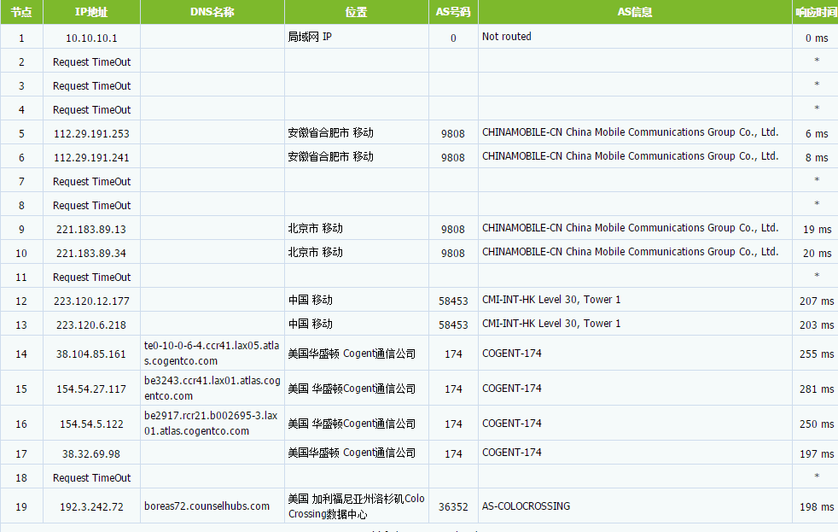
Task: Click the Not routed AS info
Action: [x=507, y=37]
